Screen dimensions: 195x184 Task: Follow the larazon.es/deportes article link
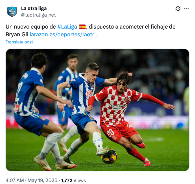(x=64, y=34)
